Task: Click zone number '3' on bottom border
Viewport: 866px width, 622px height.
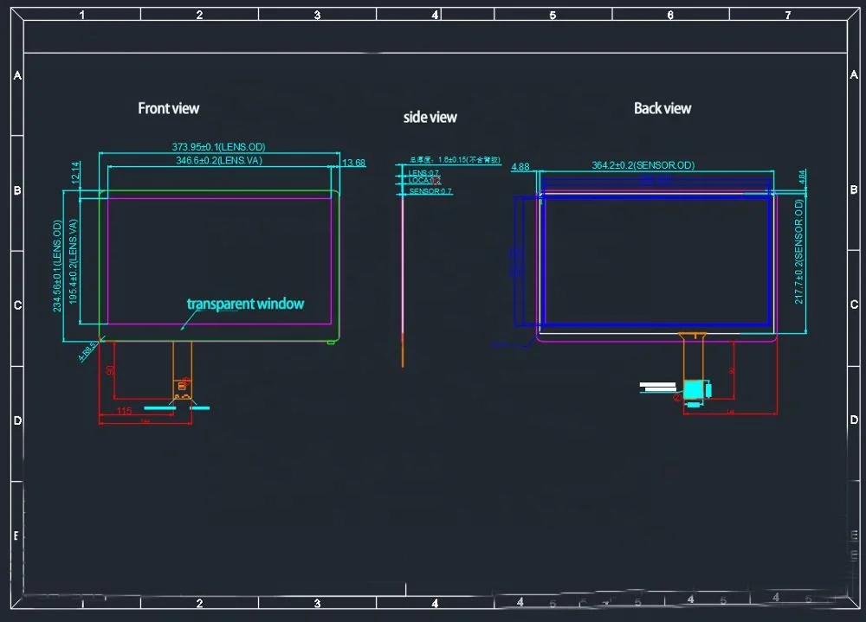Action: pyautogui.click(x=317, y=603)
